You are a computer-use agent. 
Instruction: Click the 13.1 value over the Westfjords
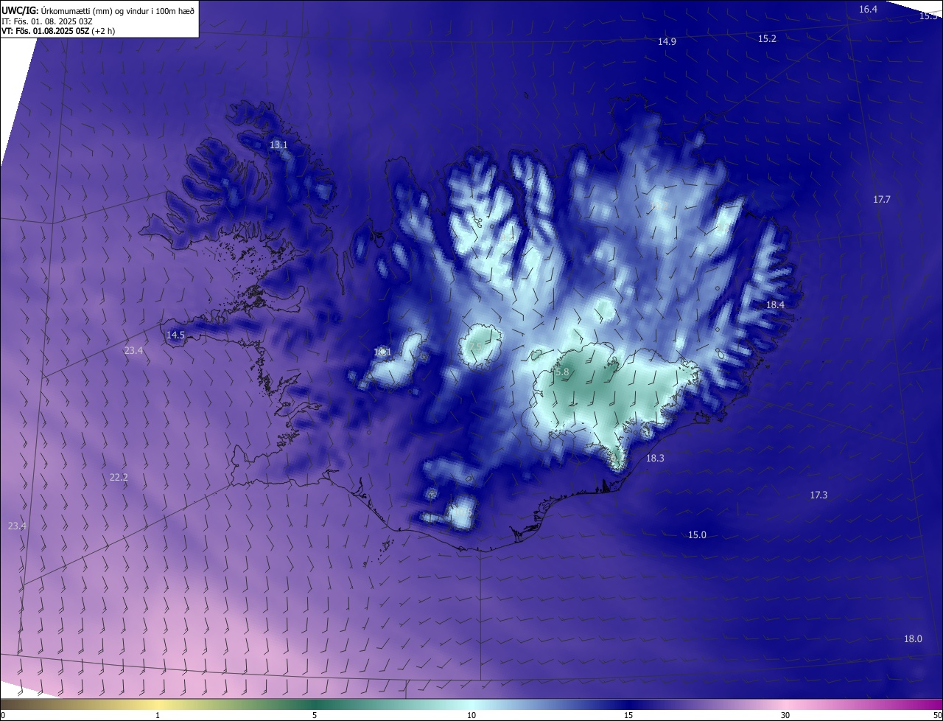(x=278, y=145)
